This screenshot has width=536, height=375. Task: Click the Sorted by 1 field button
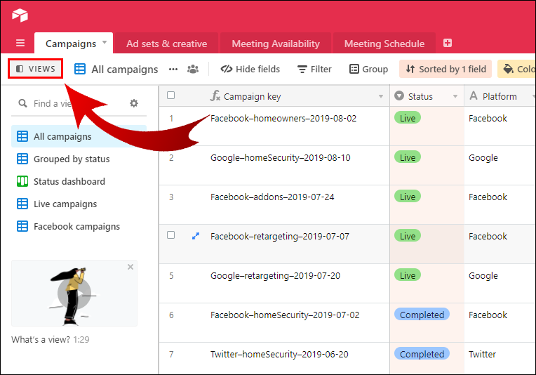[445, 69]
